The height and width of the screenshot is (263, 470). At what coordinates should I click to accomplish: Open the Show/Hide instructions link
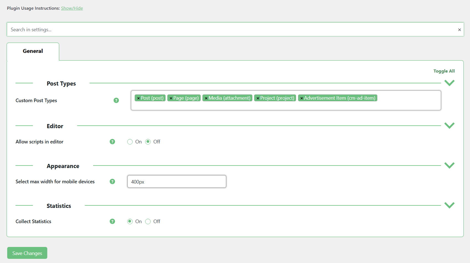click(x=72, y=8)
